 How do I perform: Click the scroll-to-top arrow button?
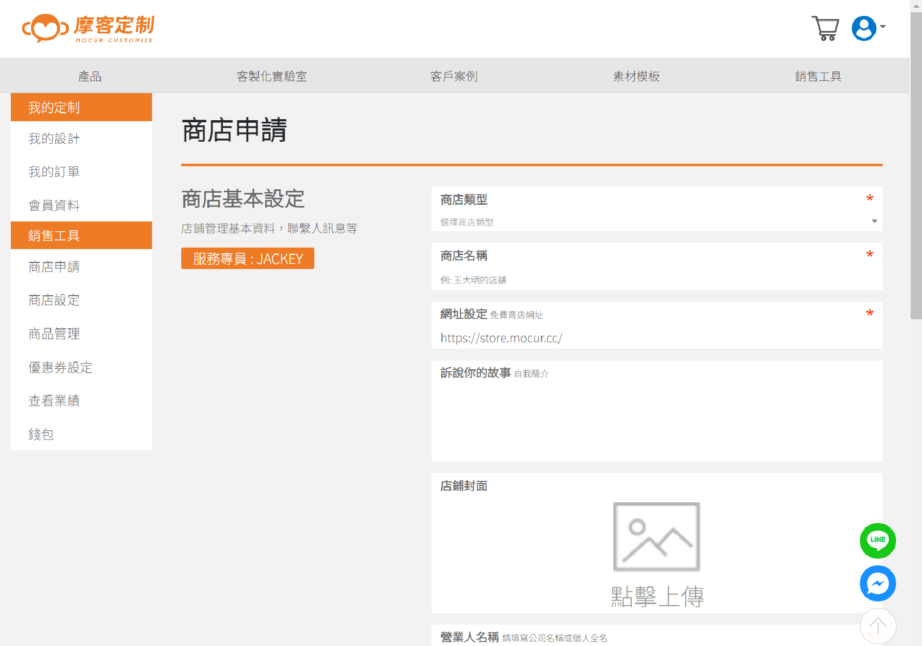point(877,625)
